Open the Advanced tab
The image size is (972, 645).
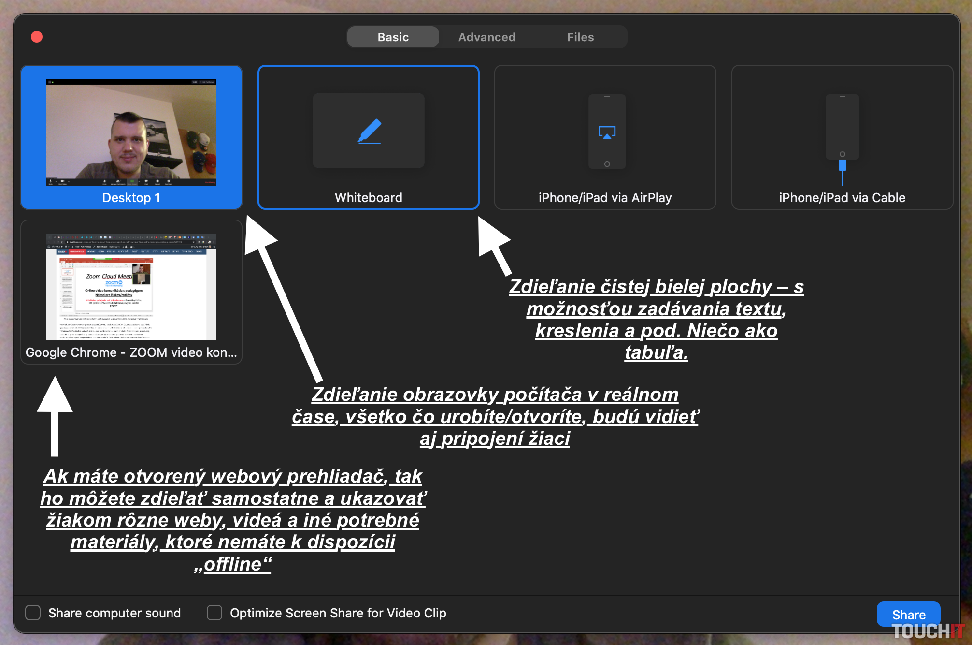pos(486,37)
